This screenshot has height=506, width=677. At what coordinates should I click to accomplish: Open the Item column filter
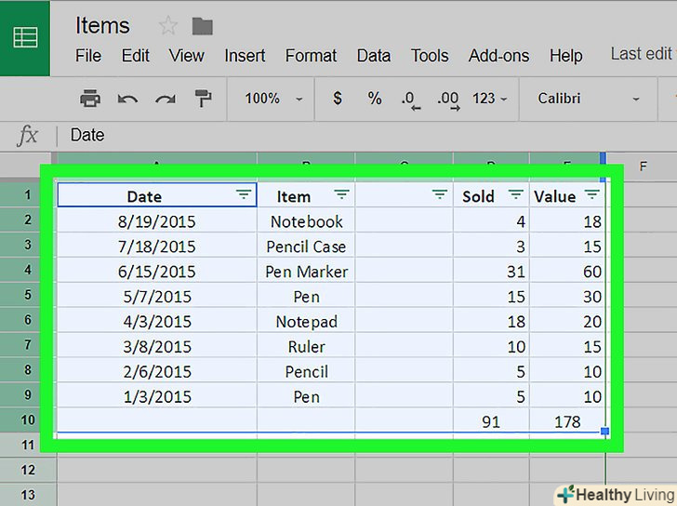point(341,194)
